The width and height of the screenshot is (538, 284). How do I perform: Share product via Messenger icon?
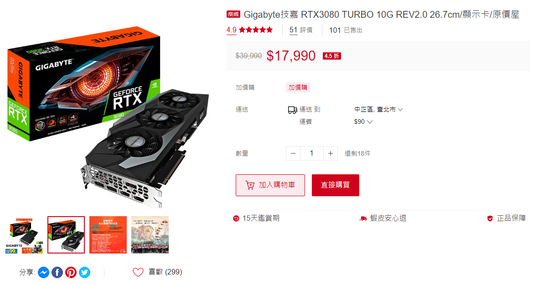[x=44, y=272]
